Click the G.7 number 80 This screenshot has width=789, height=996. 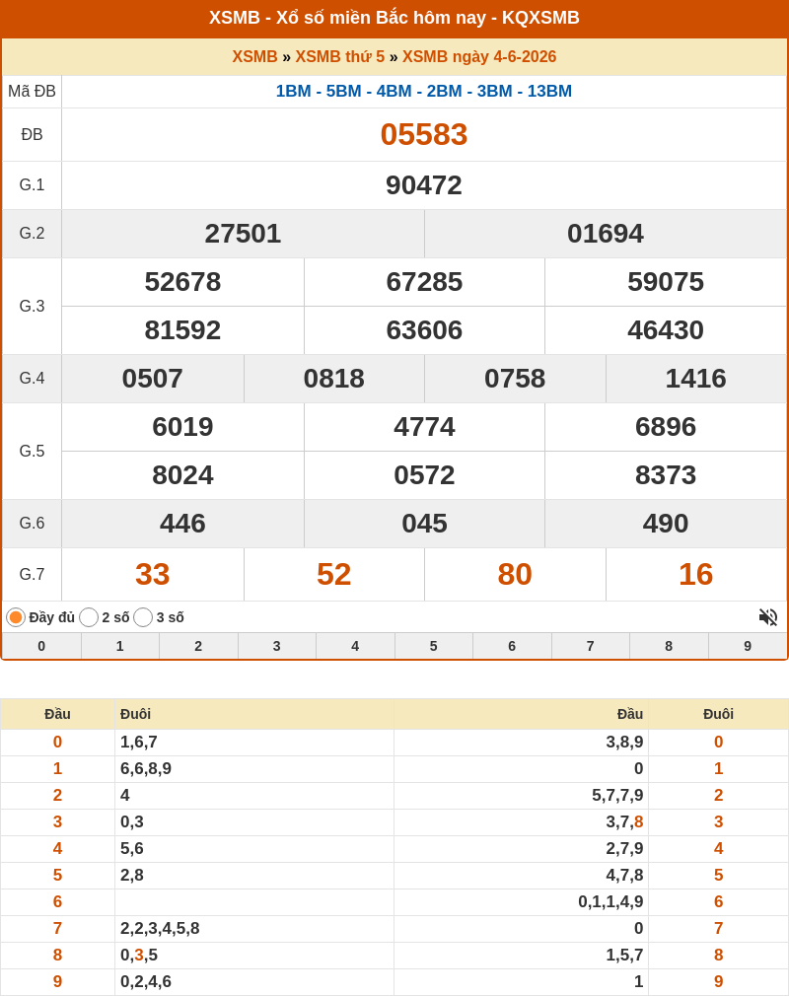tap(515, 574)
